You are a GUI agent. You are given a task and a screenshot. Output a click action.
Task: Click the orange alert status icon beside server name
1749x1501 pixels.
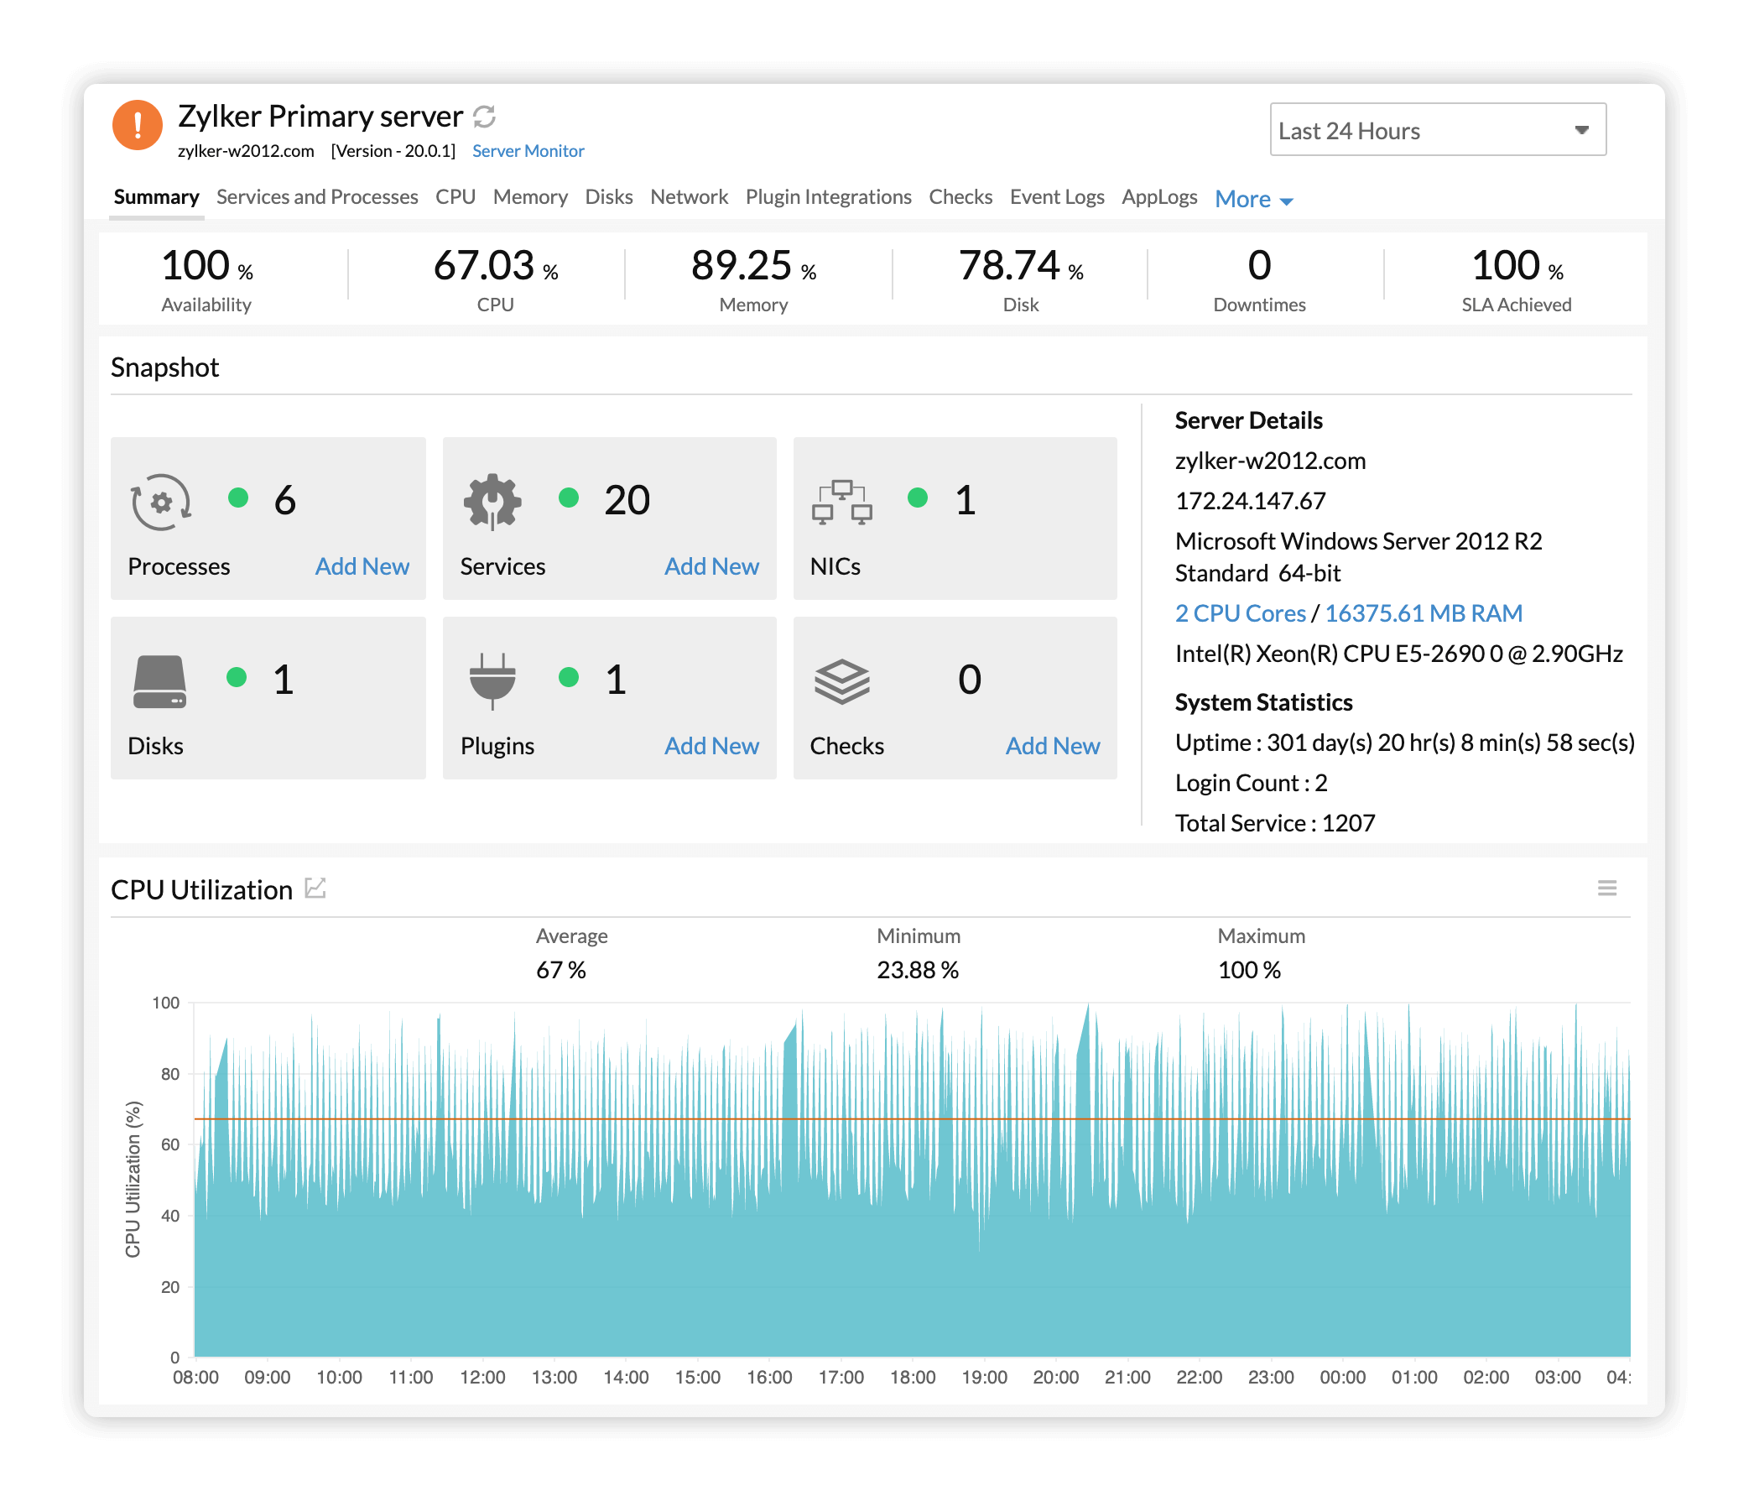tap(138, 125)
